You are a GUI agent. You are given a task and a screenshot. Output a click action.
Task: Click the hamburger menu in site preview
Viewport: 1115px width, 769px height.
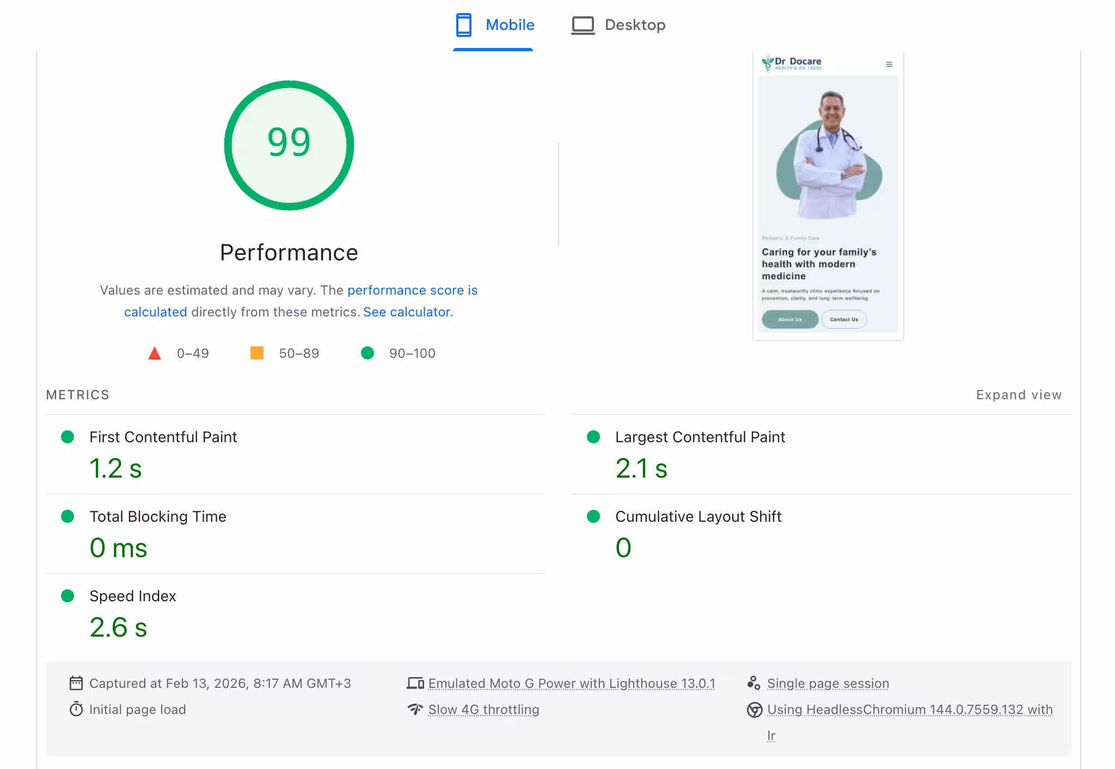pos(889,64)
